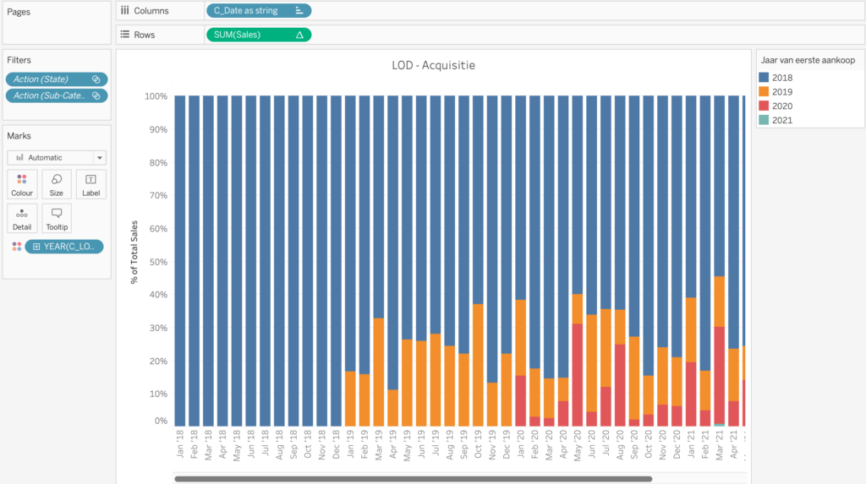Select the Action (Sub-Cate.. filter pill

pyautogui.click(x=51, y=95)
